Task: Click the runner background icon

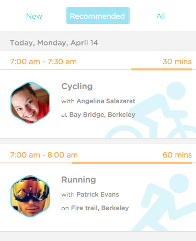Action: click(164, 202)
